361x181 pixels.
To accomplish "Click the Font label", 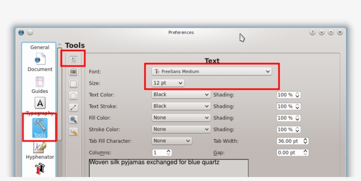I will [95, 72].
